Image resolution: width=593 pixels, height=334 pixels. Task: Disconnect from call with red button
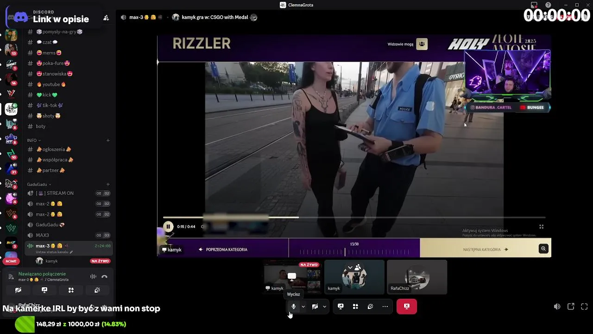(407, 306)
